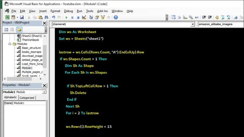Collapse the Modules folder

tap(10, 44)
